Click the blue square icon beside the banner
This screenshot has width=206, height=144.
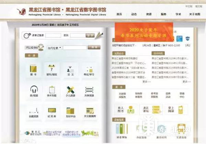click(179, 38)
